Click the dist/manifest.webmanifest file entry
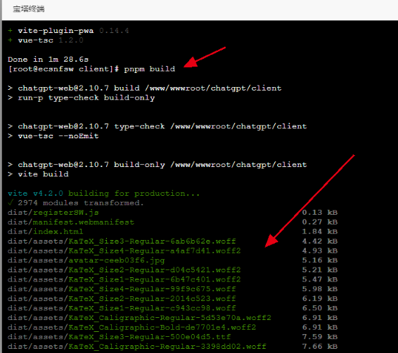The width and height of the screenshot is (398, 353). click(71, 222)
